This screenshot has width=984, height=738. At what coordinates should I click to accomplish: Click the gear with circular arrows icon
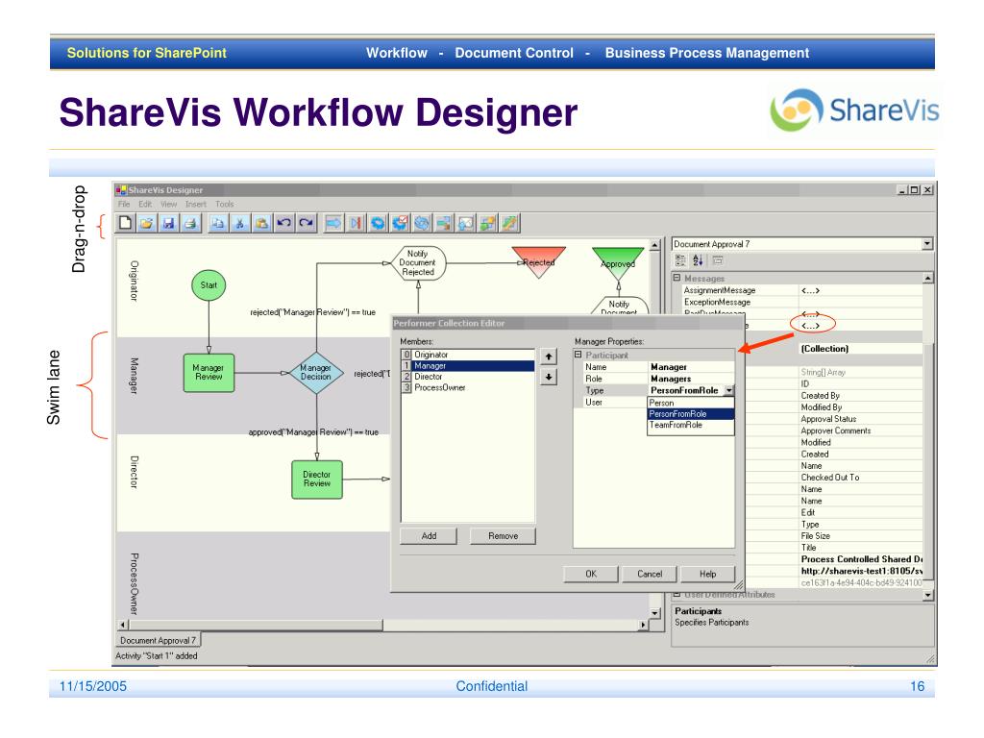422,223
